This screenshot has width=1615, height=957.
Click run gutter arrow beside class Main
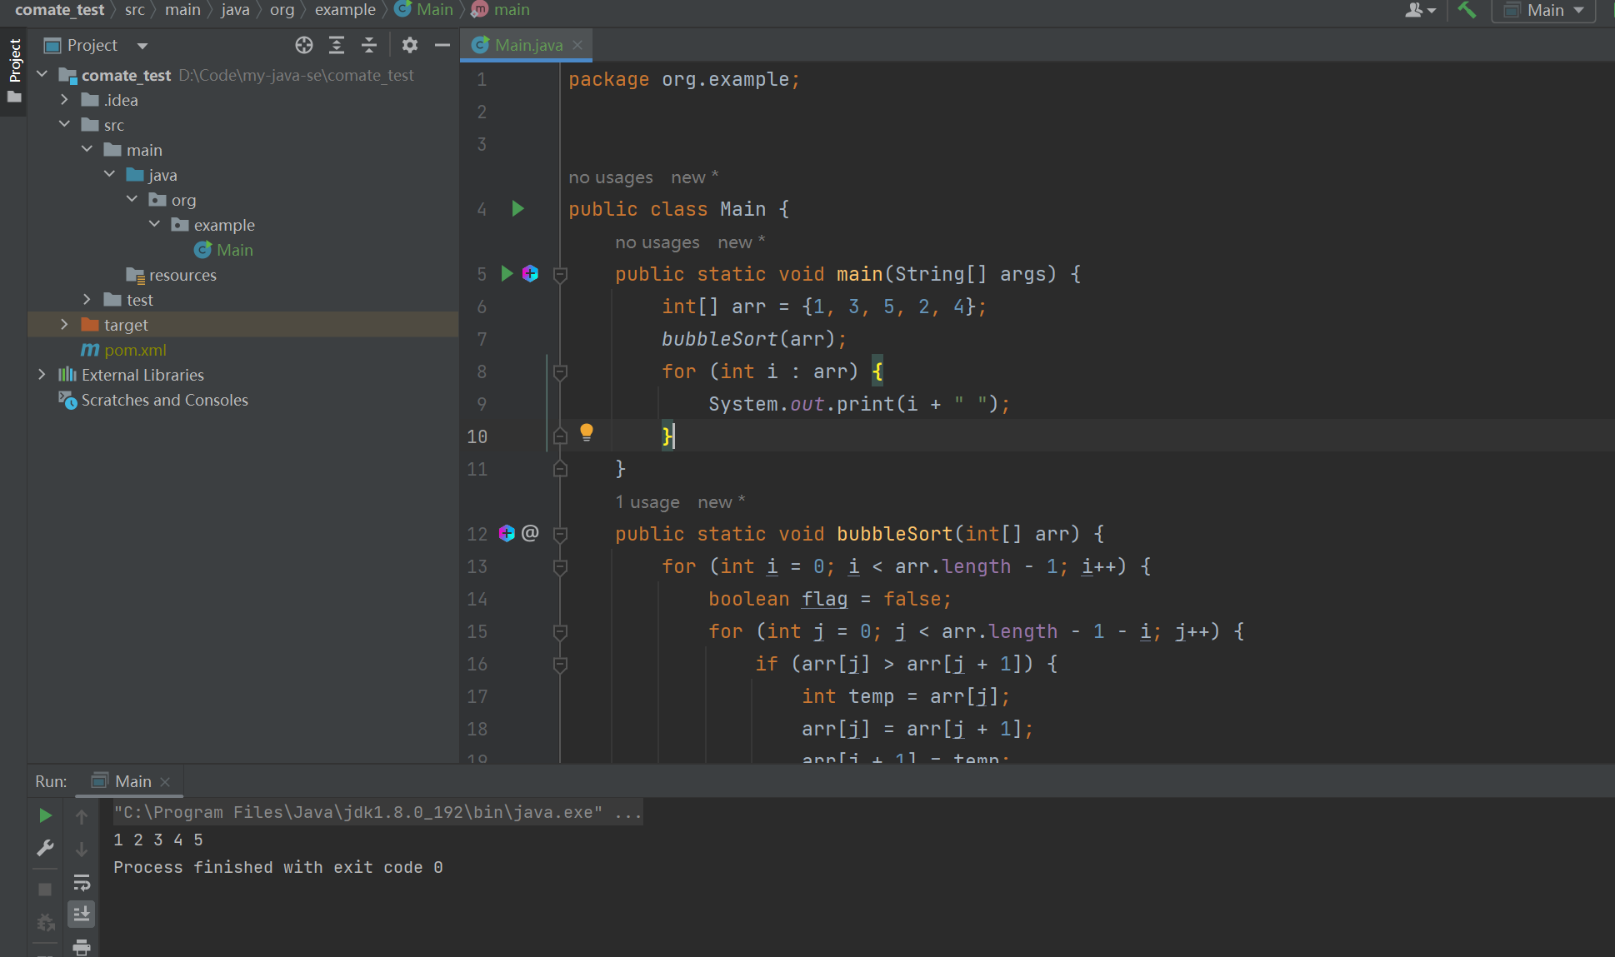click(x=517, y=208)
